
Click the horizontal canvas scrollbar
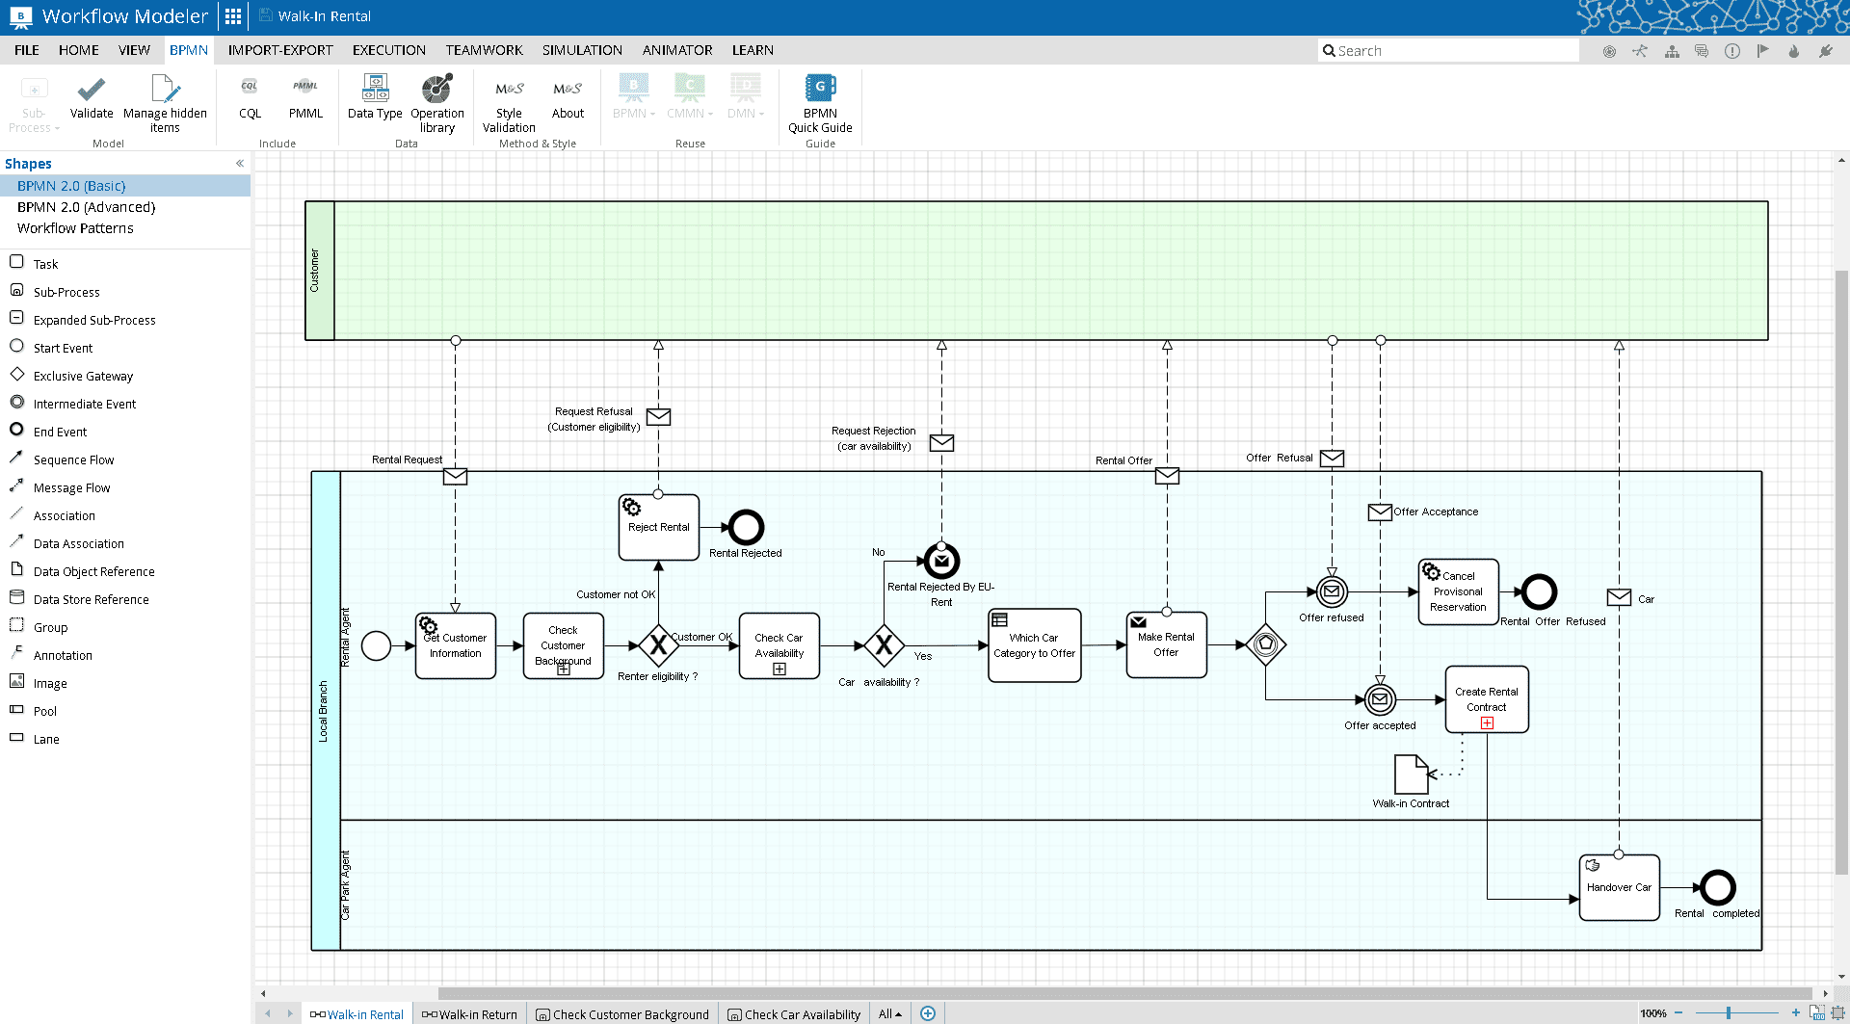tap(1124, 993)
